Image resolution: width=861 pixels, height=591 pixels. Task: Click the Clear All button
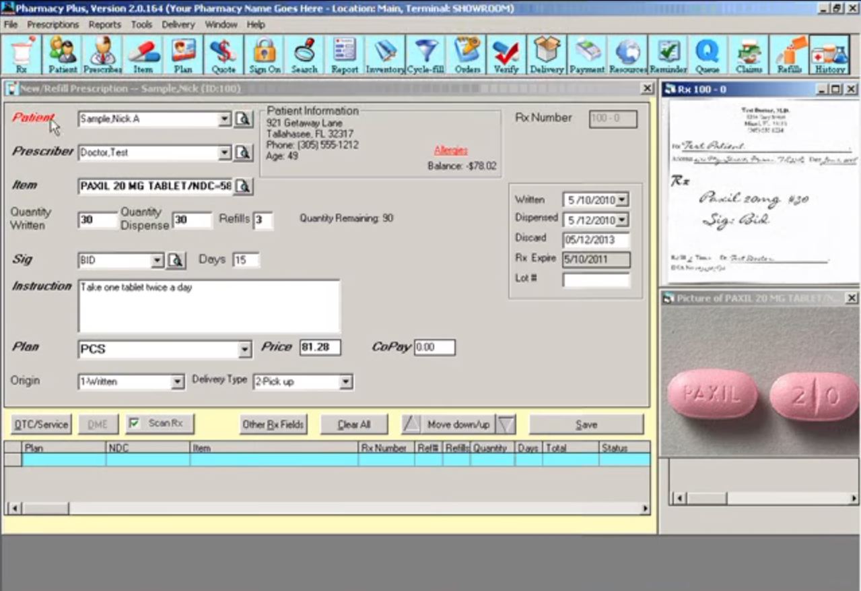(354, 425)
